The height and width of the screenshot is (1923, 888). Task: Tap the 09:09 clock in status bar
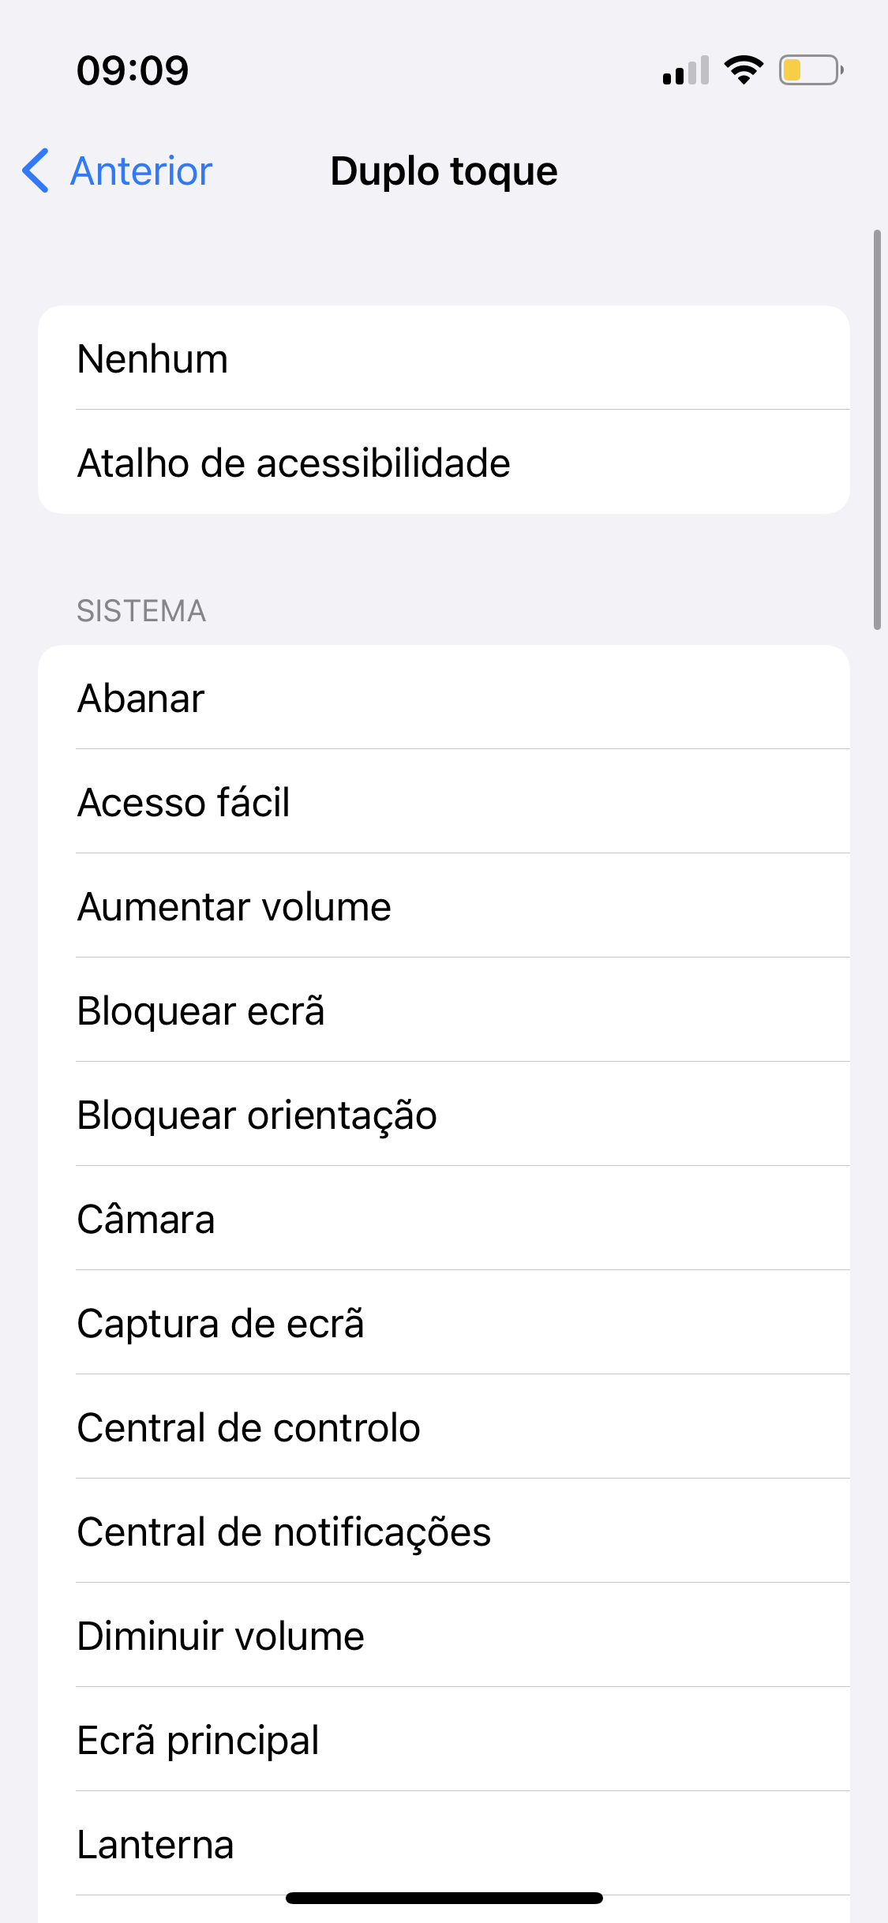[133, 71]
